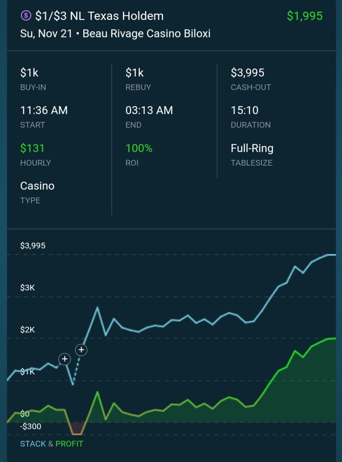Tap the plus marker on the dashed line segment
This screenshot has height=462, width=342.
coord(81,349)
